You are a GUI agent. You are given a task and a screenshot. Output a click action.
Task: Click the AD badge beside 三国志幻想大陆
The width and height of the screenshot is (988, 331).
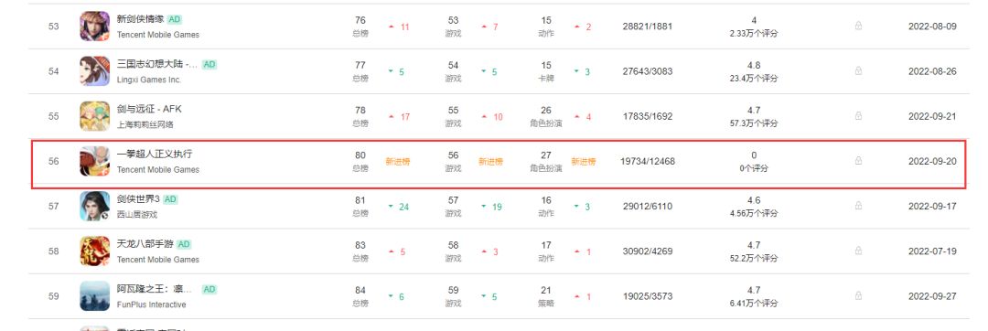point(209,64)
